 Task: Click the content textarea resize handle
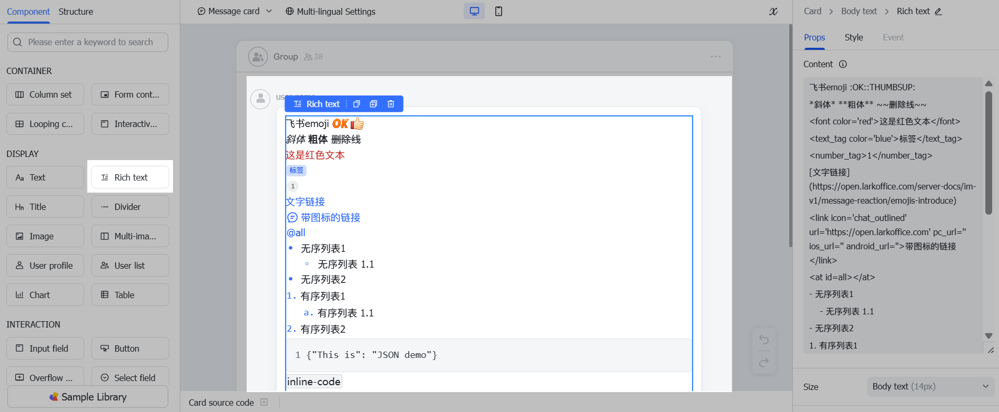tap(990, 350)
